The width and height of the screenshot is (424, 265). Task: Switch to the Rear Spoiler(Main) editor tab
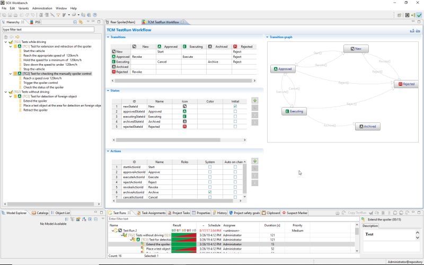tap(120, 22)
